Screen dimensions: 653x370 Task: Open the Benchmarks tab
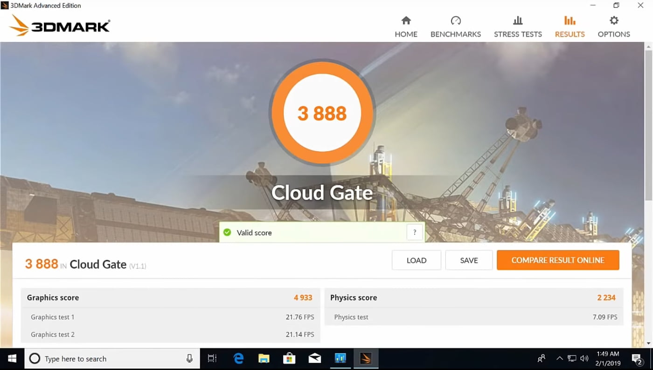pos(456,27)
